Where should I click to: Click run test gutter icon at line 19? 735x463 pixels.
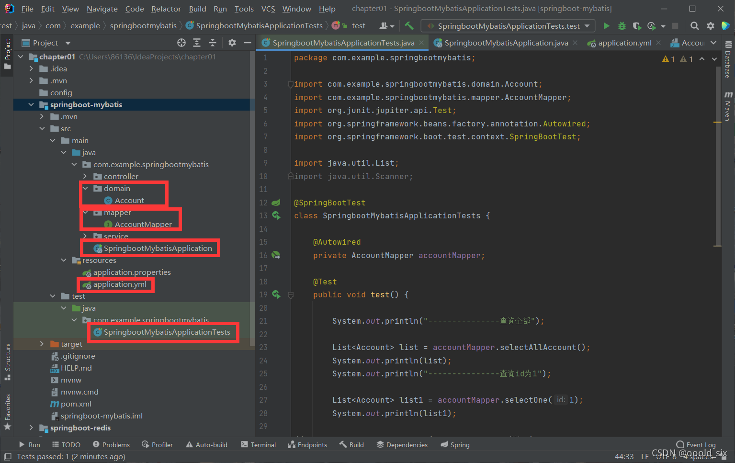[x=276, y=294]
